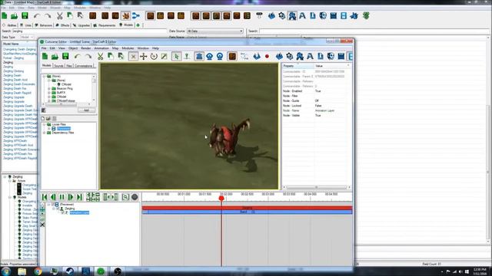The height and width of the screenshot is (276, 492).
Task: Click 'Node - Enabled' True value
Action: (317, 91)
